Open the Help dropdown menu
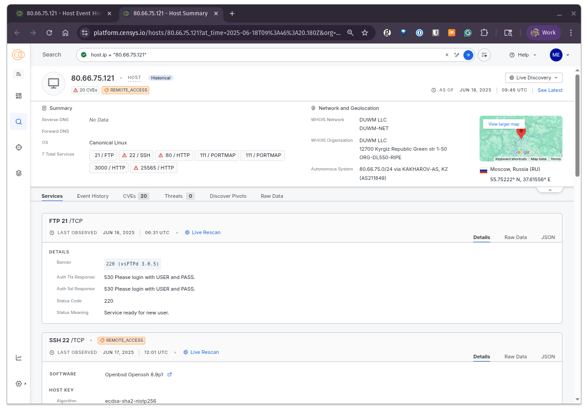 click(523, 55)
